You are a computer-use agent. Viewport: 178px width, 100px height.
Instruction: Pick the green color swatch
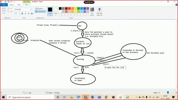click(78, 8)
